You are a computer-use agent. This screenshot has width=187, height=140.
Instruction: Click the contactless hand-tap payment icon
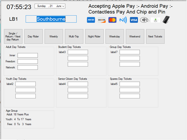[x=145, y=20]
